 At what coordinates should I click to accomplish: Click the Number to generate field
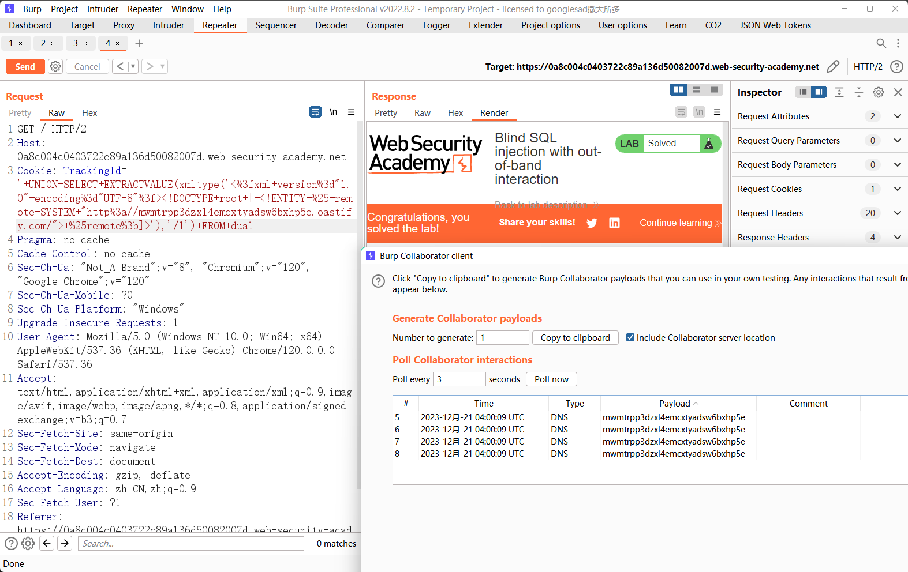[x=502, y=338]
